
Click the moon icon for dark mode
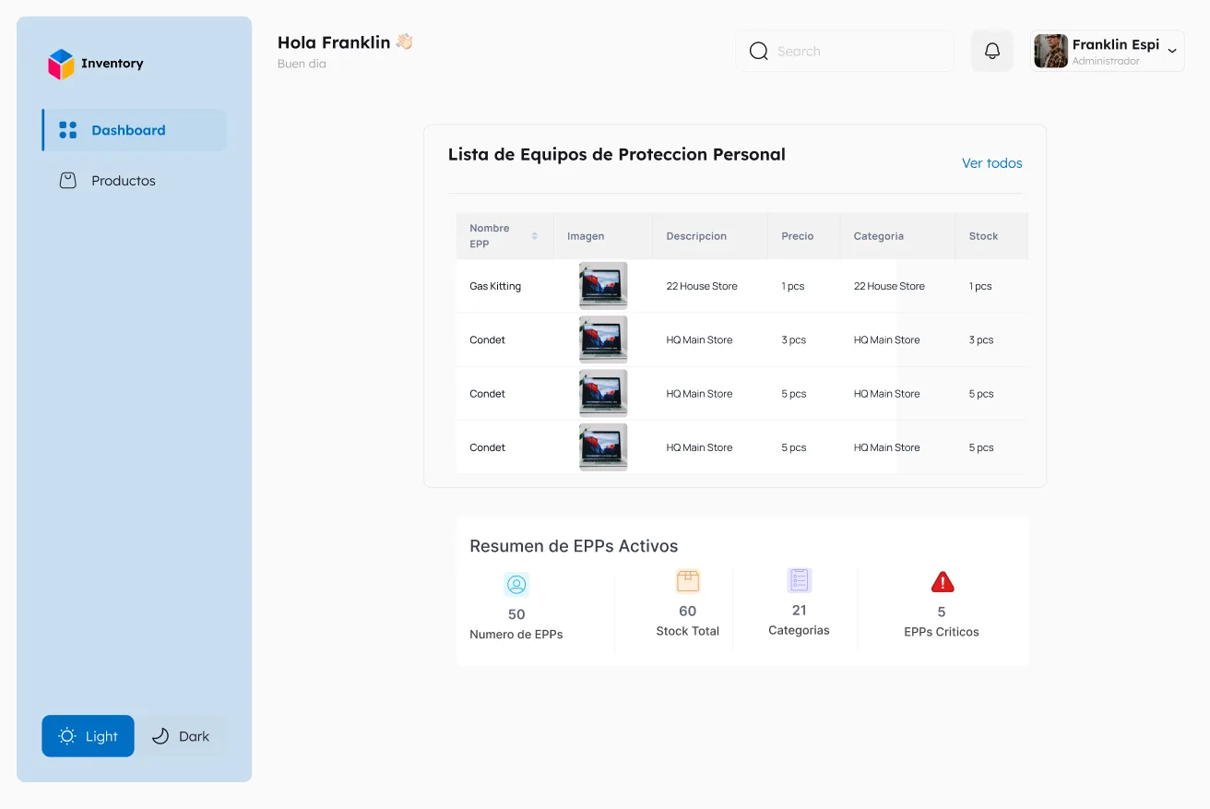[x=160, y=736]
